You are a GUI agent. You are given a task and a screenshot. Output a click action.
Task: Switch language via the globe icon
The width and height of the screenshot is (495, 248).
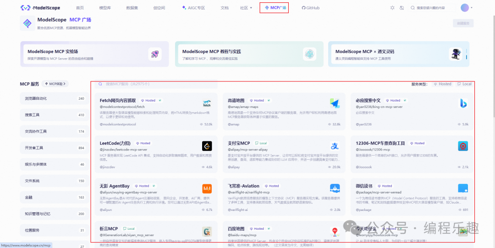point(402,8)
